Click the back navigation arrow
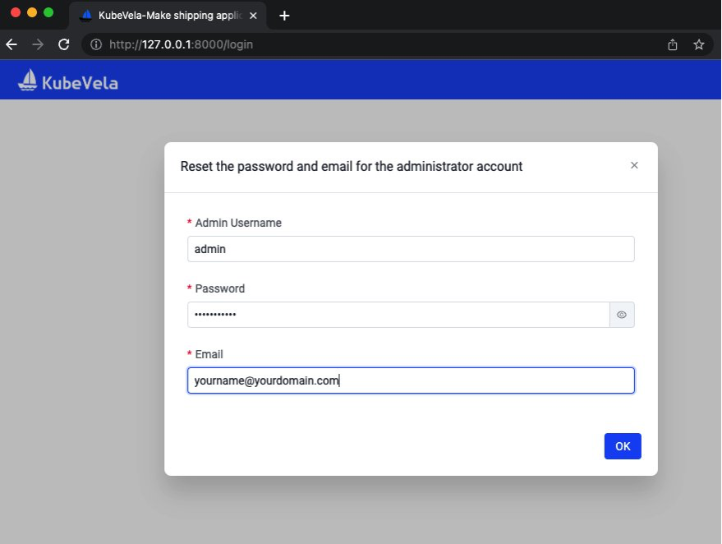Screen dimensions: 722x544 (x=11, y=44)
